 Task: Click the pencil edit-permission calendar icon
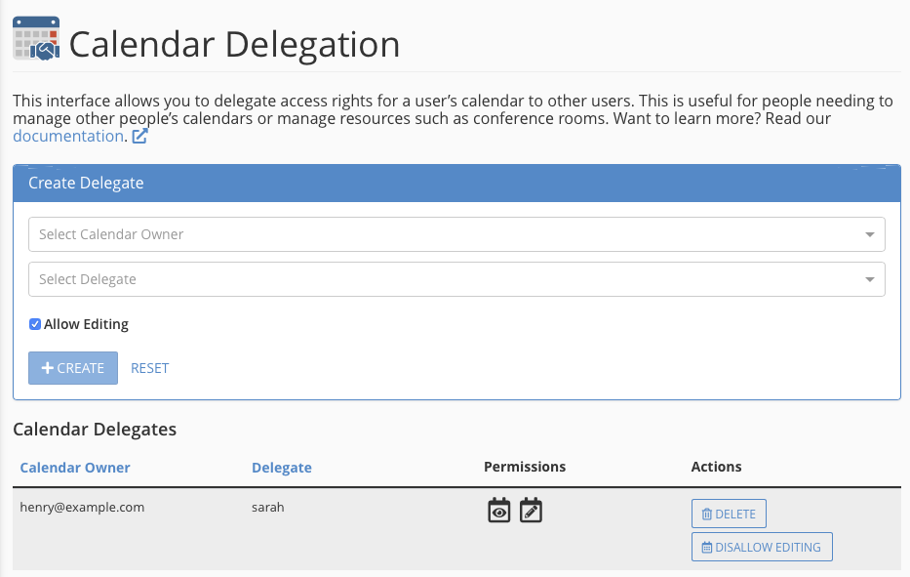click(531, 510)
